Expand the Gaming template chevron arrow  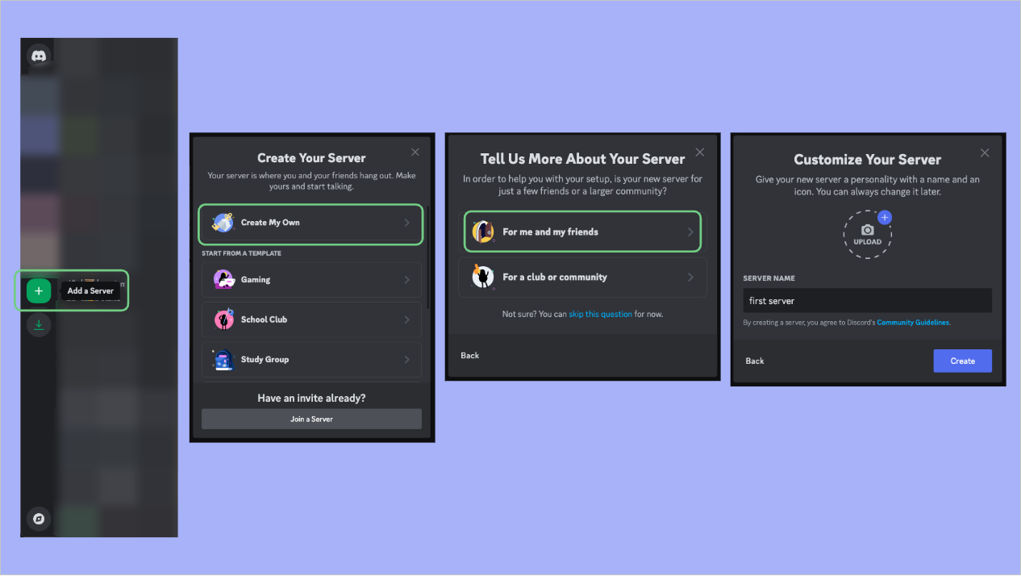pyautogui.click(x=407, y=280)
